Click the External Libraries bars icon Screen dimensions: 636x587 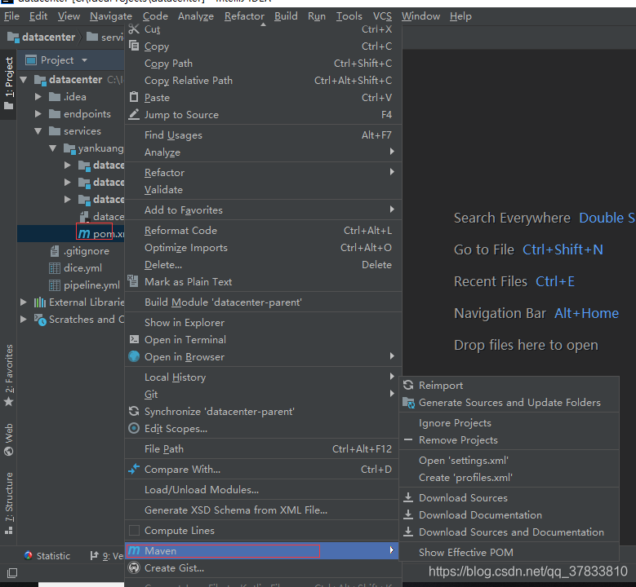click(x=40, y=302)
